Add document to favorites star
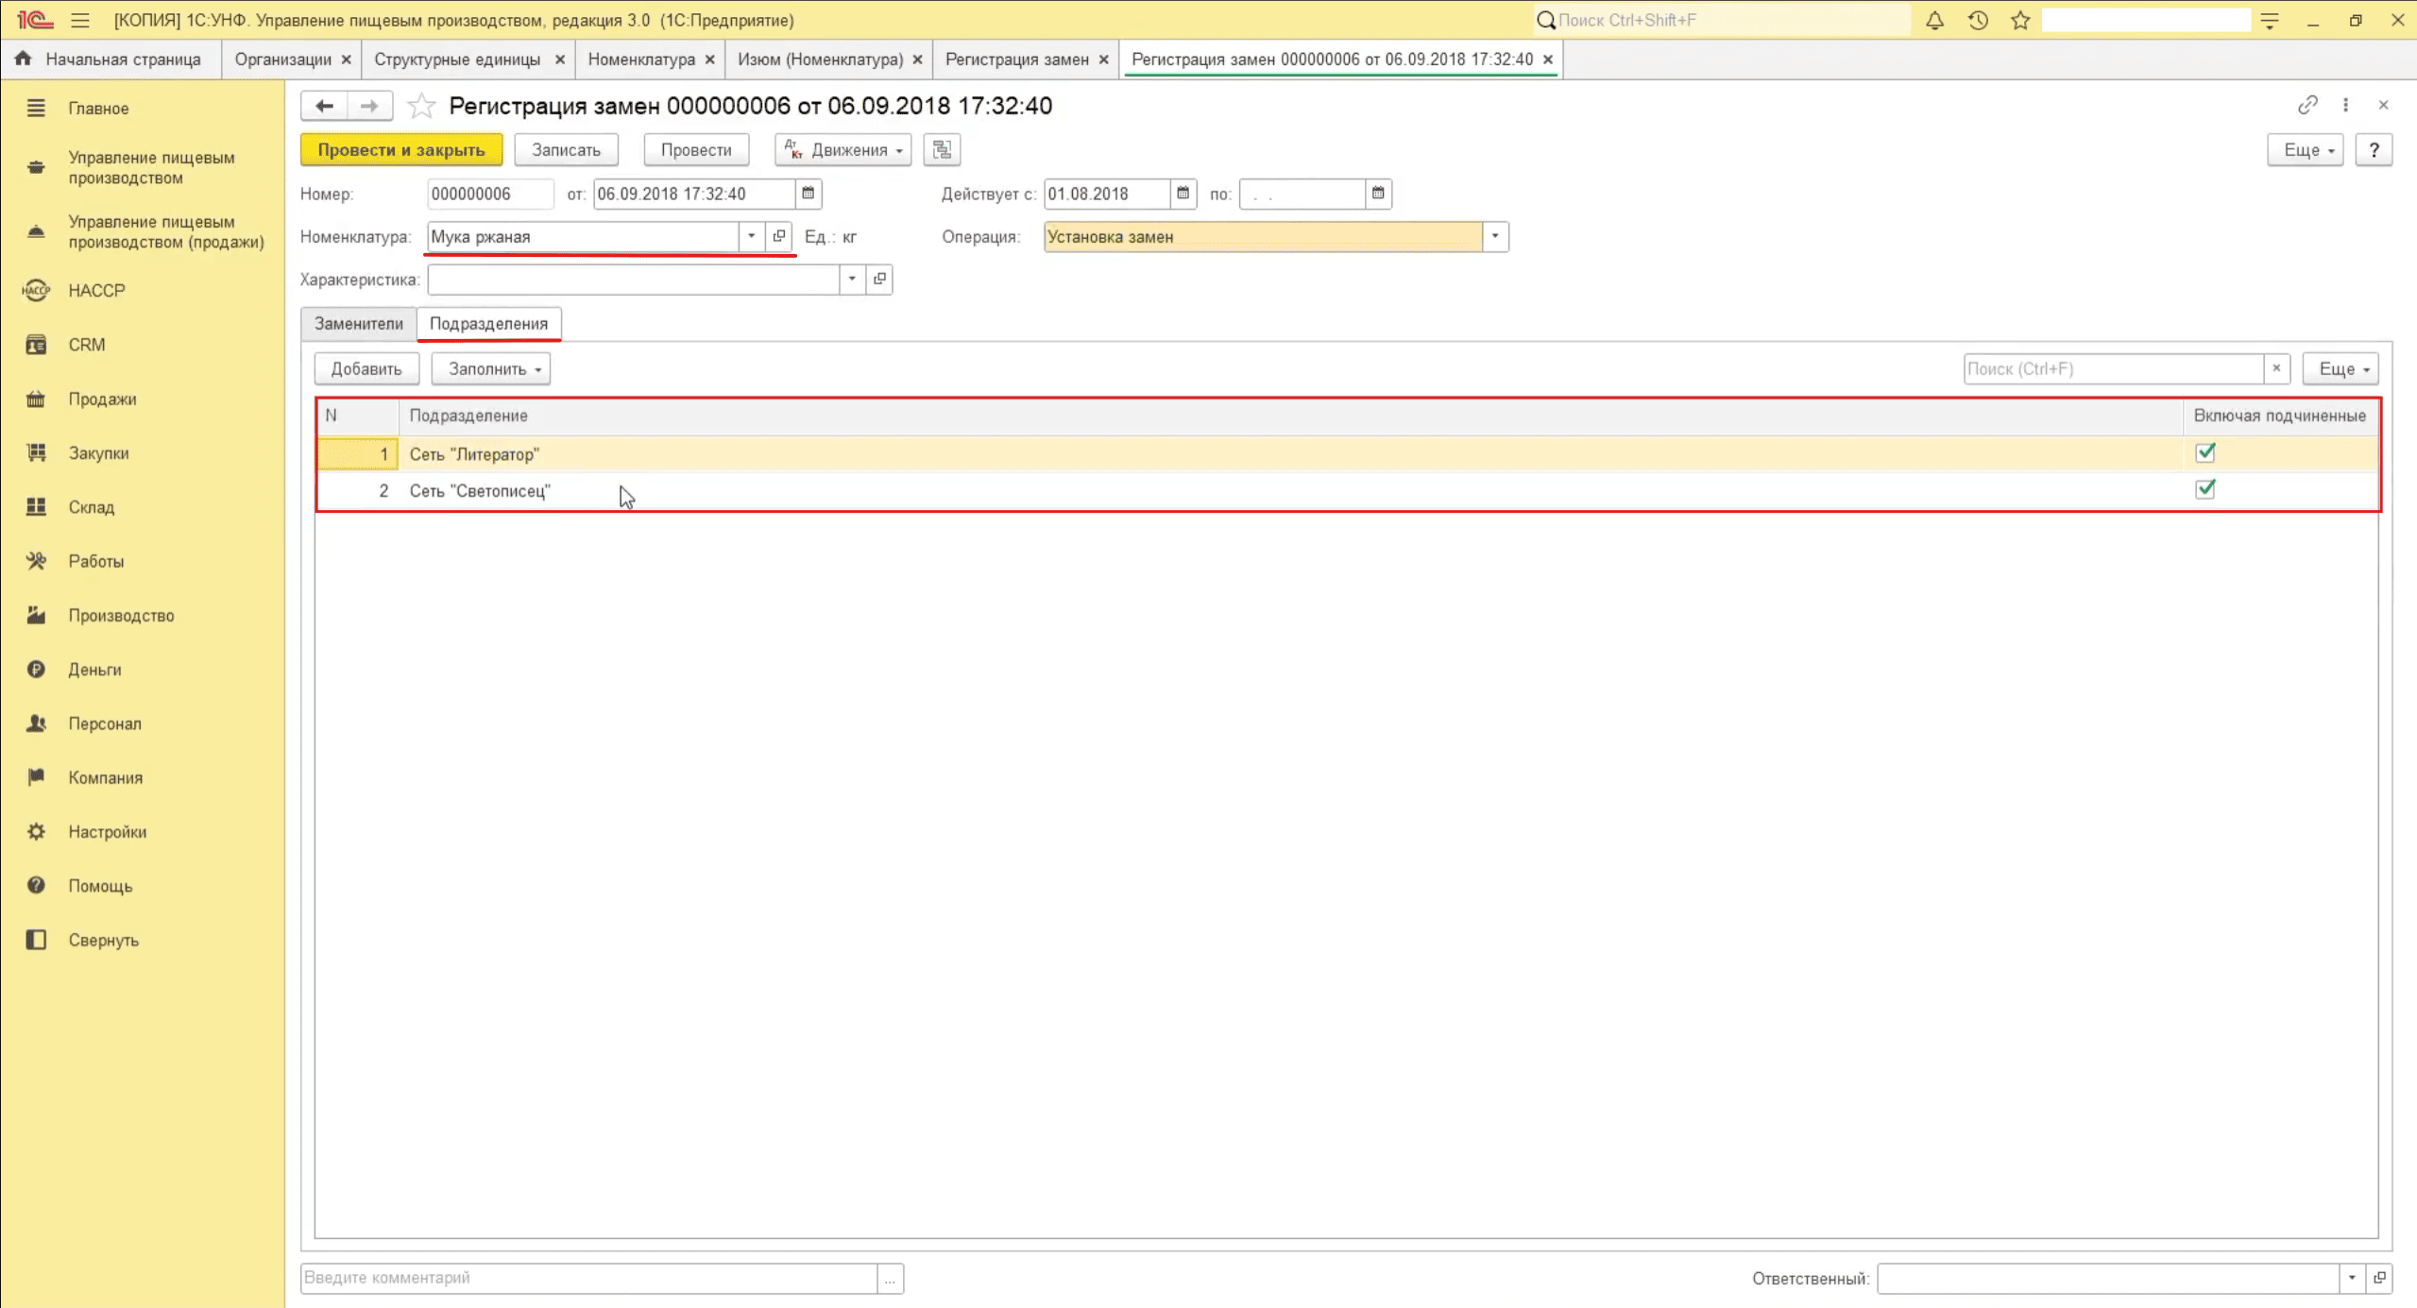Viewport: 2417px width, 1308px height. [421, 106]
